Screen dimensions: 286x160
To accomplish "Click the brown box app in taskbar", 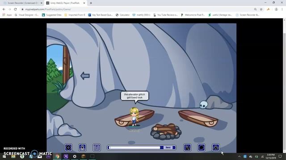I will (84, 156).
